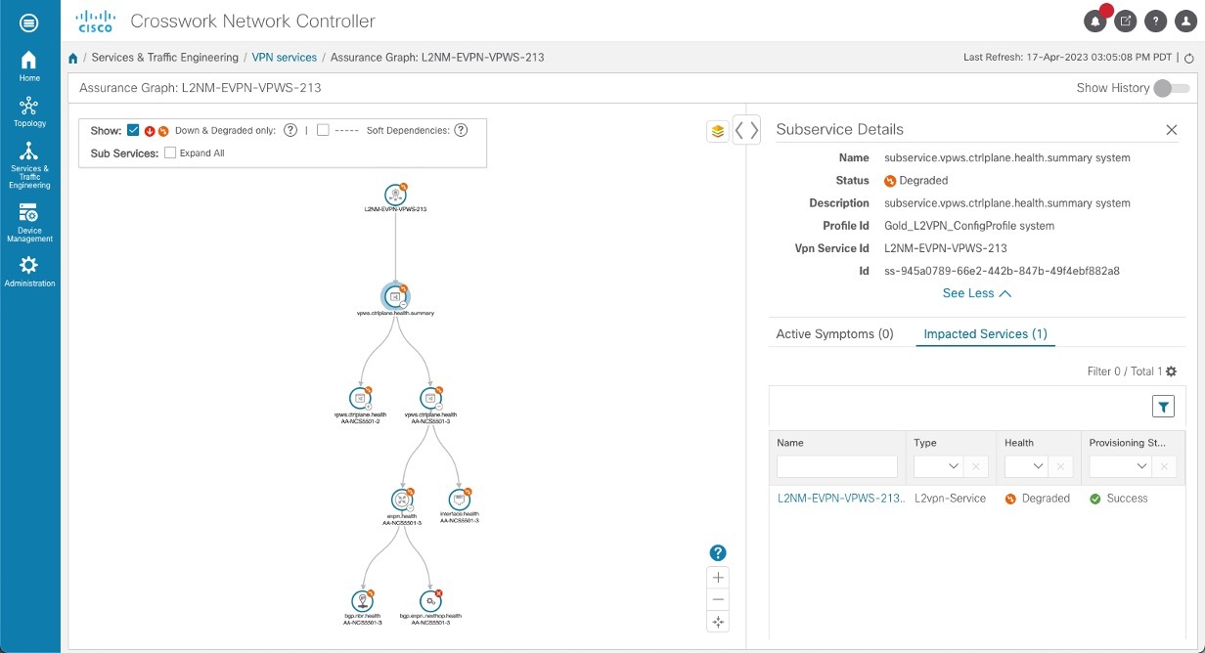Click the Administration gear in the sidebar
Viewport: 1205px width, 653px height.
[x=29, y=266]
